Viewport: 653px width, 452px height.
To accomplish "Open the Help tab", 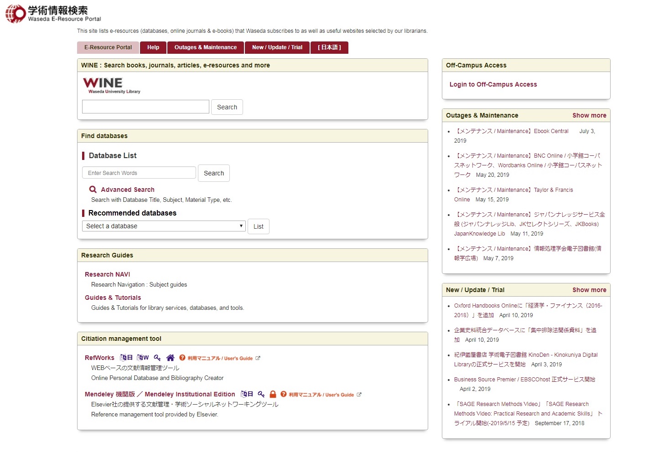I will point(153,47).
